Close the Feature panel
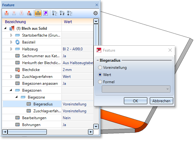196x142 pixels. (97, 5)
